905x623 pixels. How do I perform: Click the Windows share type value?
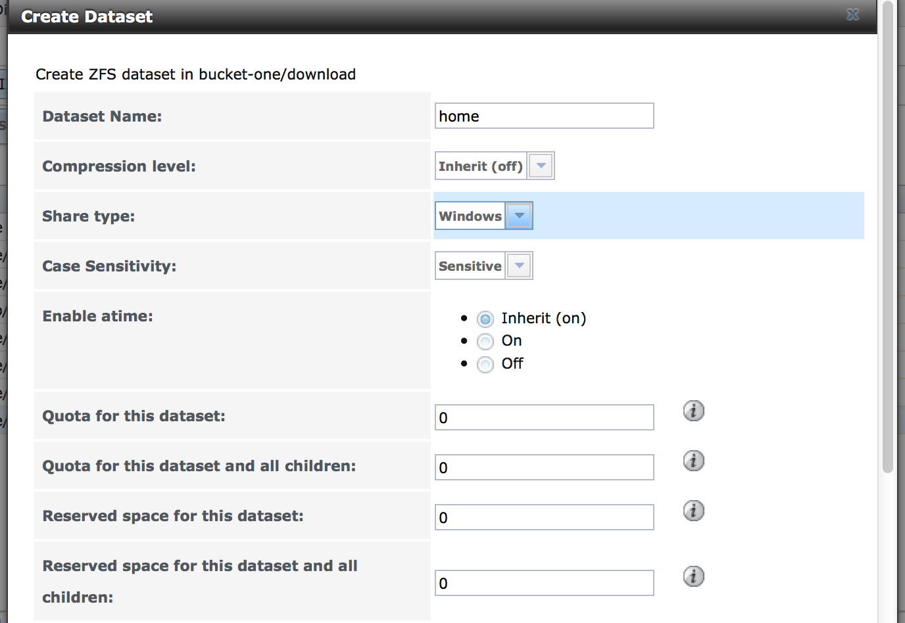(x=470, y=216)
